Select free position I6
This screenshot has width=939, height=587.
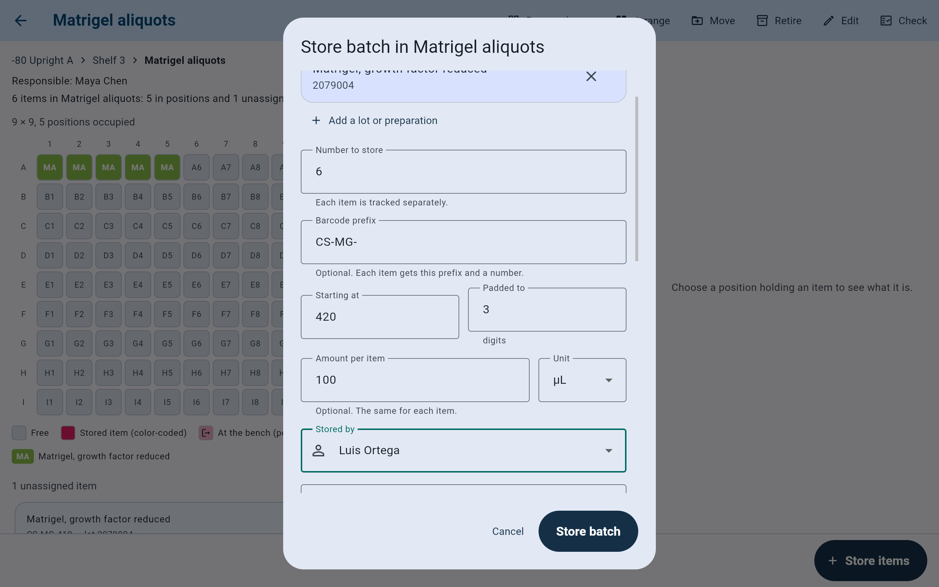click(196, 402)
